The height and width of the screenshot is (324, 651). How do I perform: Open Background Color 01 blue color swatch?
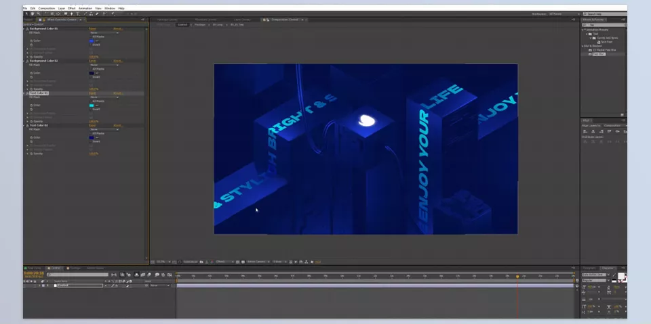pyautogui.click(x=92, y=41)
